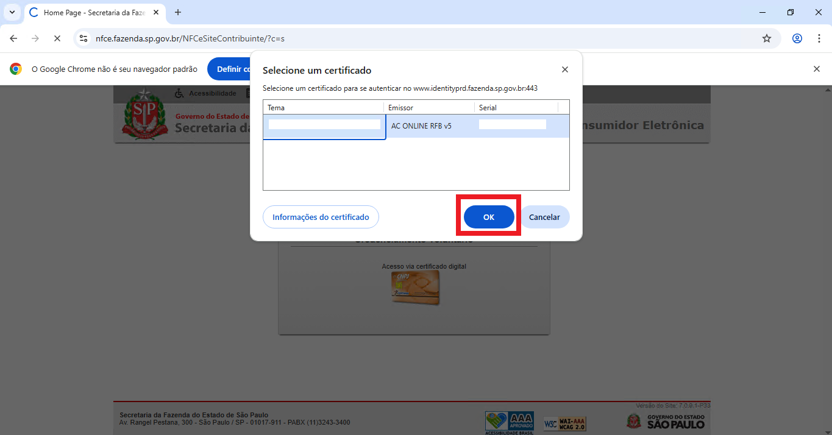832x435 pixels.
Task: Open a new tab with plus icon
Action: coord(178,12)
